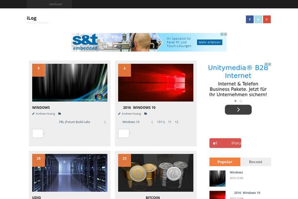
Task: Open the Windows thumbnail in Popular list
Action: click(218, 178)
